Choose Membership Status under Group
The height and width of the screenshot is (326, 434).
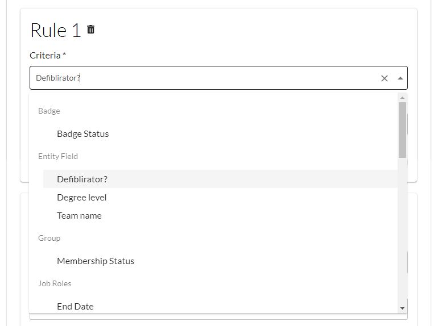point(96,261)
